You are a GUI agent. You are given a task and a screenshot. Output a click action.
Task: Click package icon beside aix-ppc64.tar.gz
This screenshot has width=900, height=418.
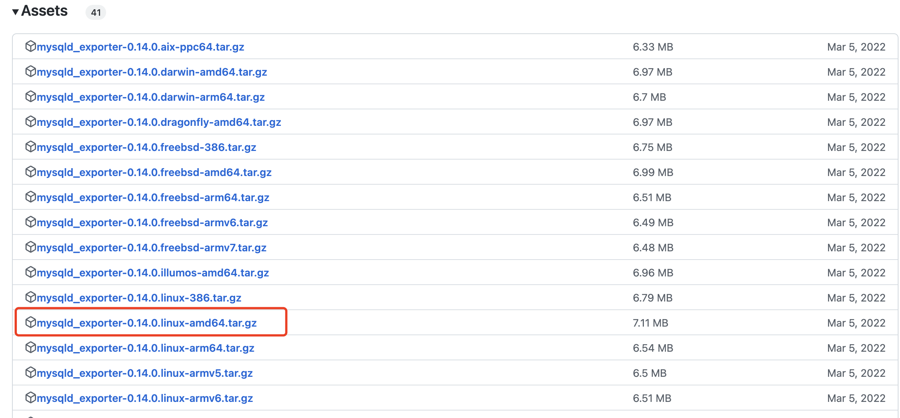(x=30, y=46)
